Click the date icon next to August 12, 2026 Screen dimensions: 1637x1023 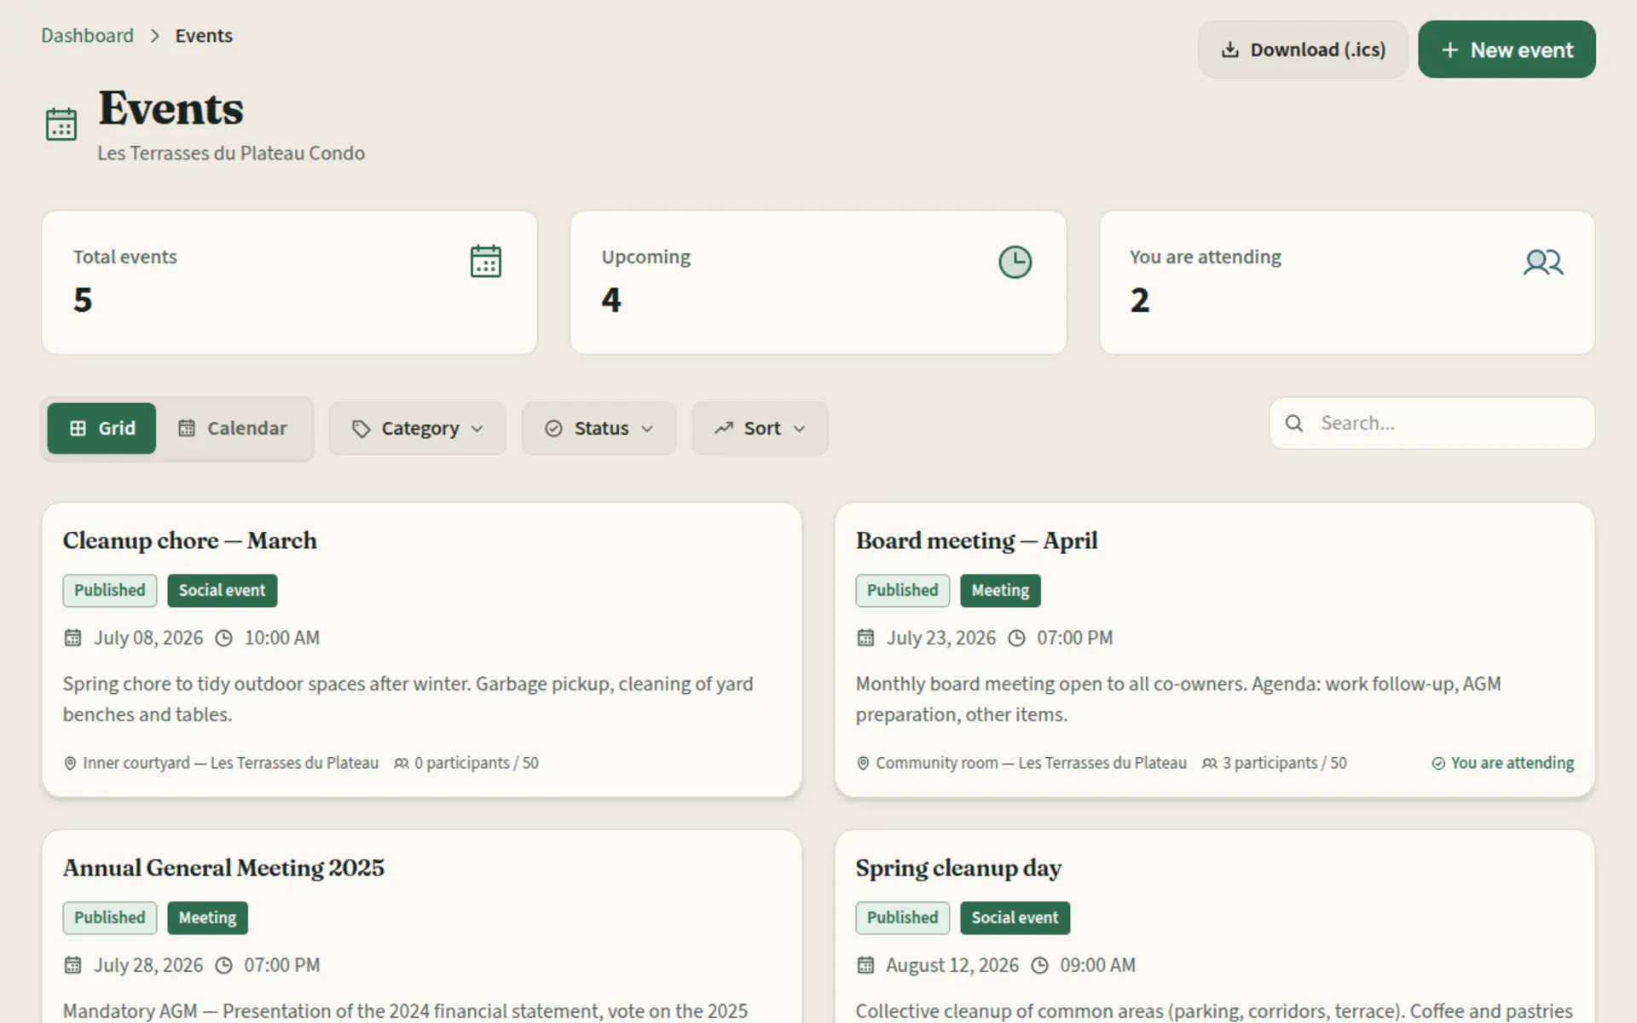point(865,965)
